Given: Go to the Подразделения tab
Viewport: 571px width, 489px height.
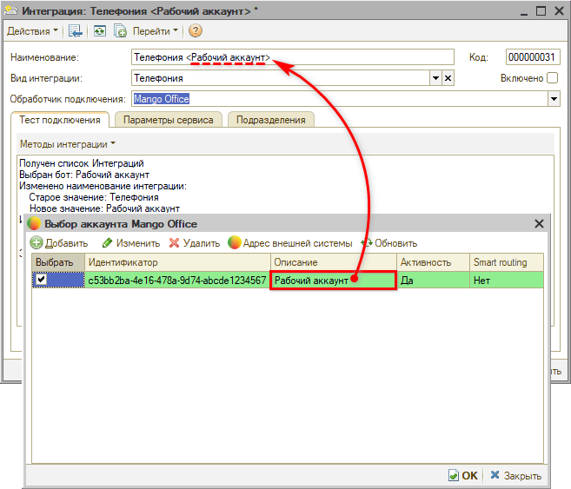Looking at the screenshot, I should pos(272,120).
